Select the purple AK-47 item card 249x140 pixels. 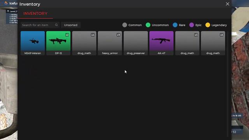pos(161,43)
